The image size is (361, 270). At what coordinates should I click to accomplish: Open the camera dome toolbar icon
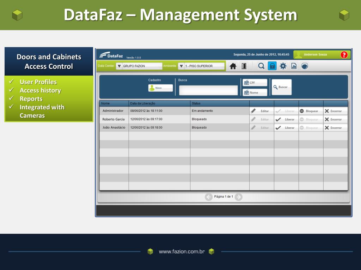pos(305,66)
